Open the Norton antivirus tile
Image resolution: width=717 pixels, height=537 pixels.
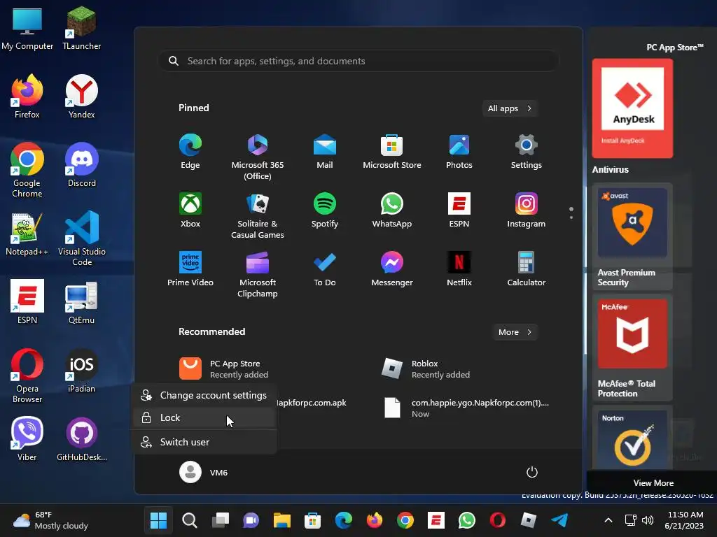[632, 438]
